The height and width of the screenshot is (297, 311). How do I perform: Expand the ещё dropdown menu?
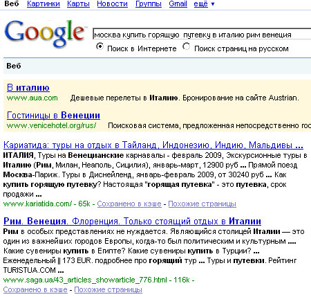pyautogui.click(x=204, y=4)
